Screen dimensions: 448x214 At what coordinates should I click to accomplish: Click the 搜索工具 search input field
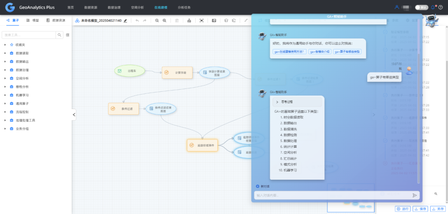coord(29,35)
